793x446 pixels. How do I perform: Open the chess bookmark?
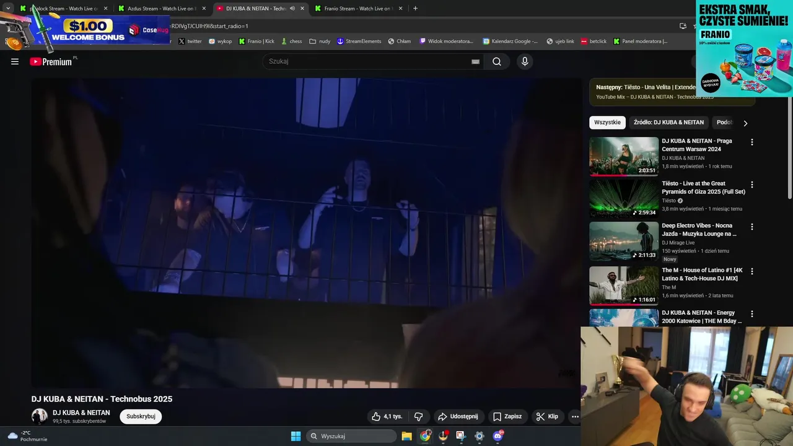click(x=291, y=42)
